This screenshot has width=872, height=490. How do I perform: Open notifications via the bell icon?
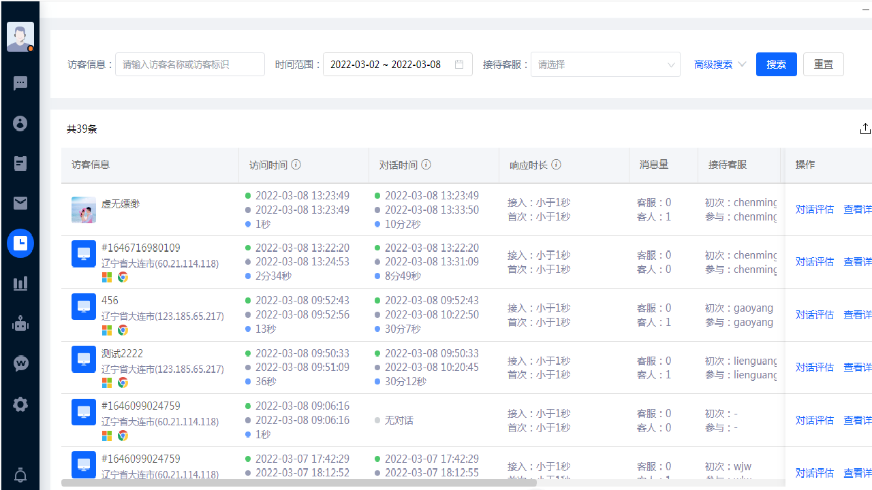(x=20, y=475)
